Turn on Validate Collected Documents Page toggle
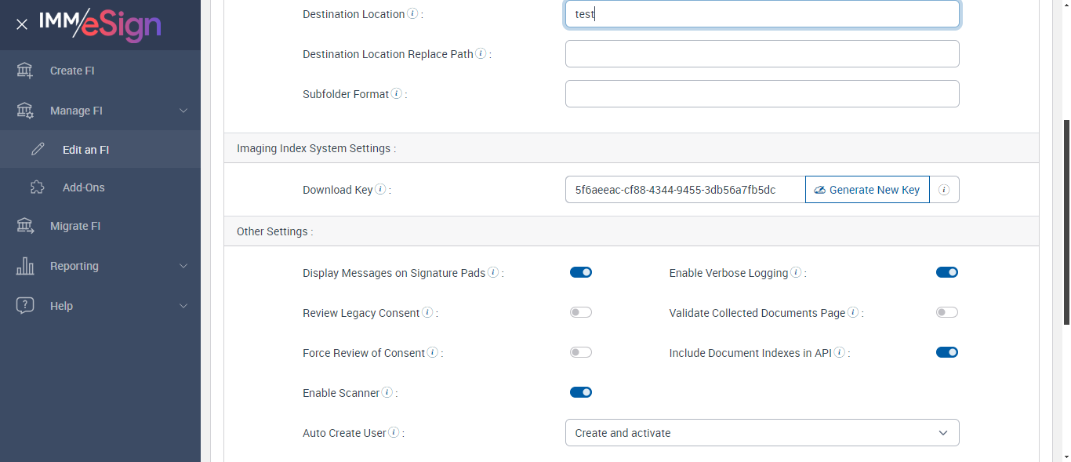1071x462 pixels. [x=947, y=313]
